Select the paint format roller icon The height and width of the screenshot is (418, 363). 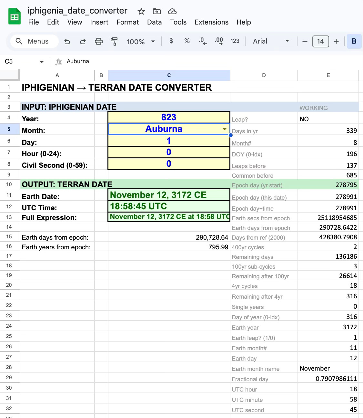pyautogui.click(x=114, y=41)
